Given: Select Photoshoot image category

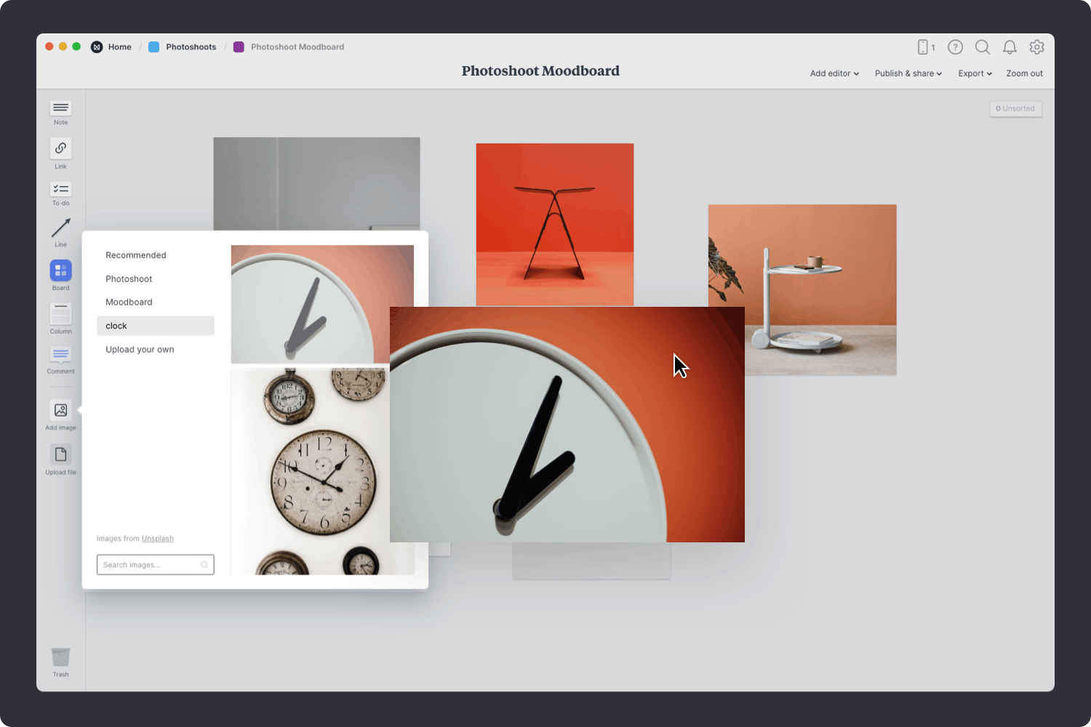Looking at the screenshot, I should (129, 279).
